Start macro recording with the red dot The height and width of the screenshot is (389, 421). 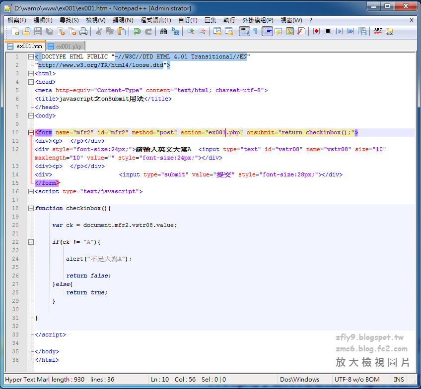tap(317, 31)
